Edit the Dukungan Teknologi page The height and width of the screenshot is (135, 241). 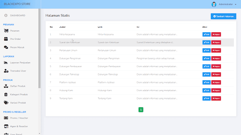click(x=206, y=74)
